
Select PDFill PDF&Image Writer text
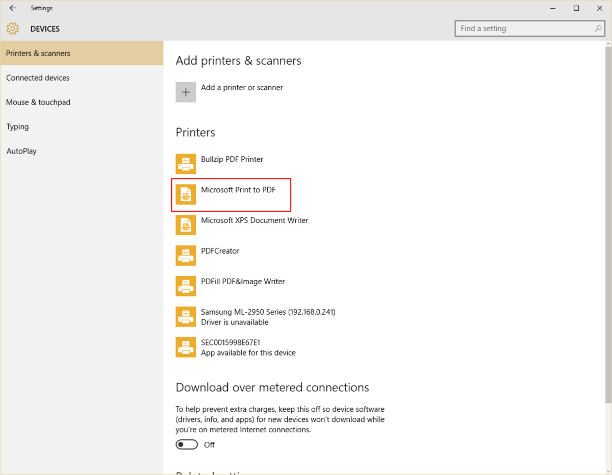point(243,282)
